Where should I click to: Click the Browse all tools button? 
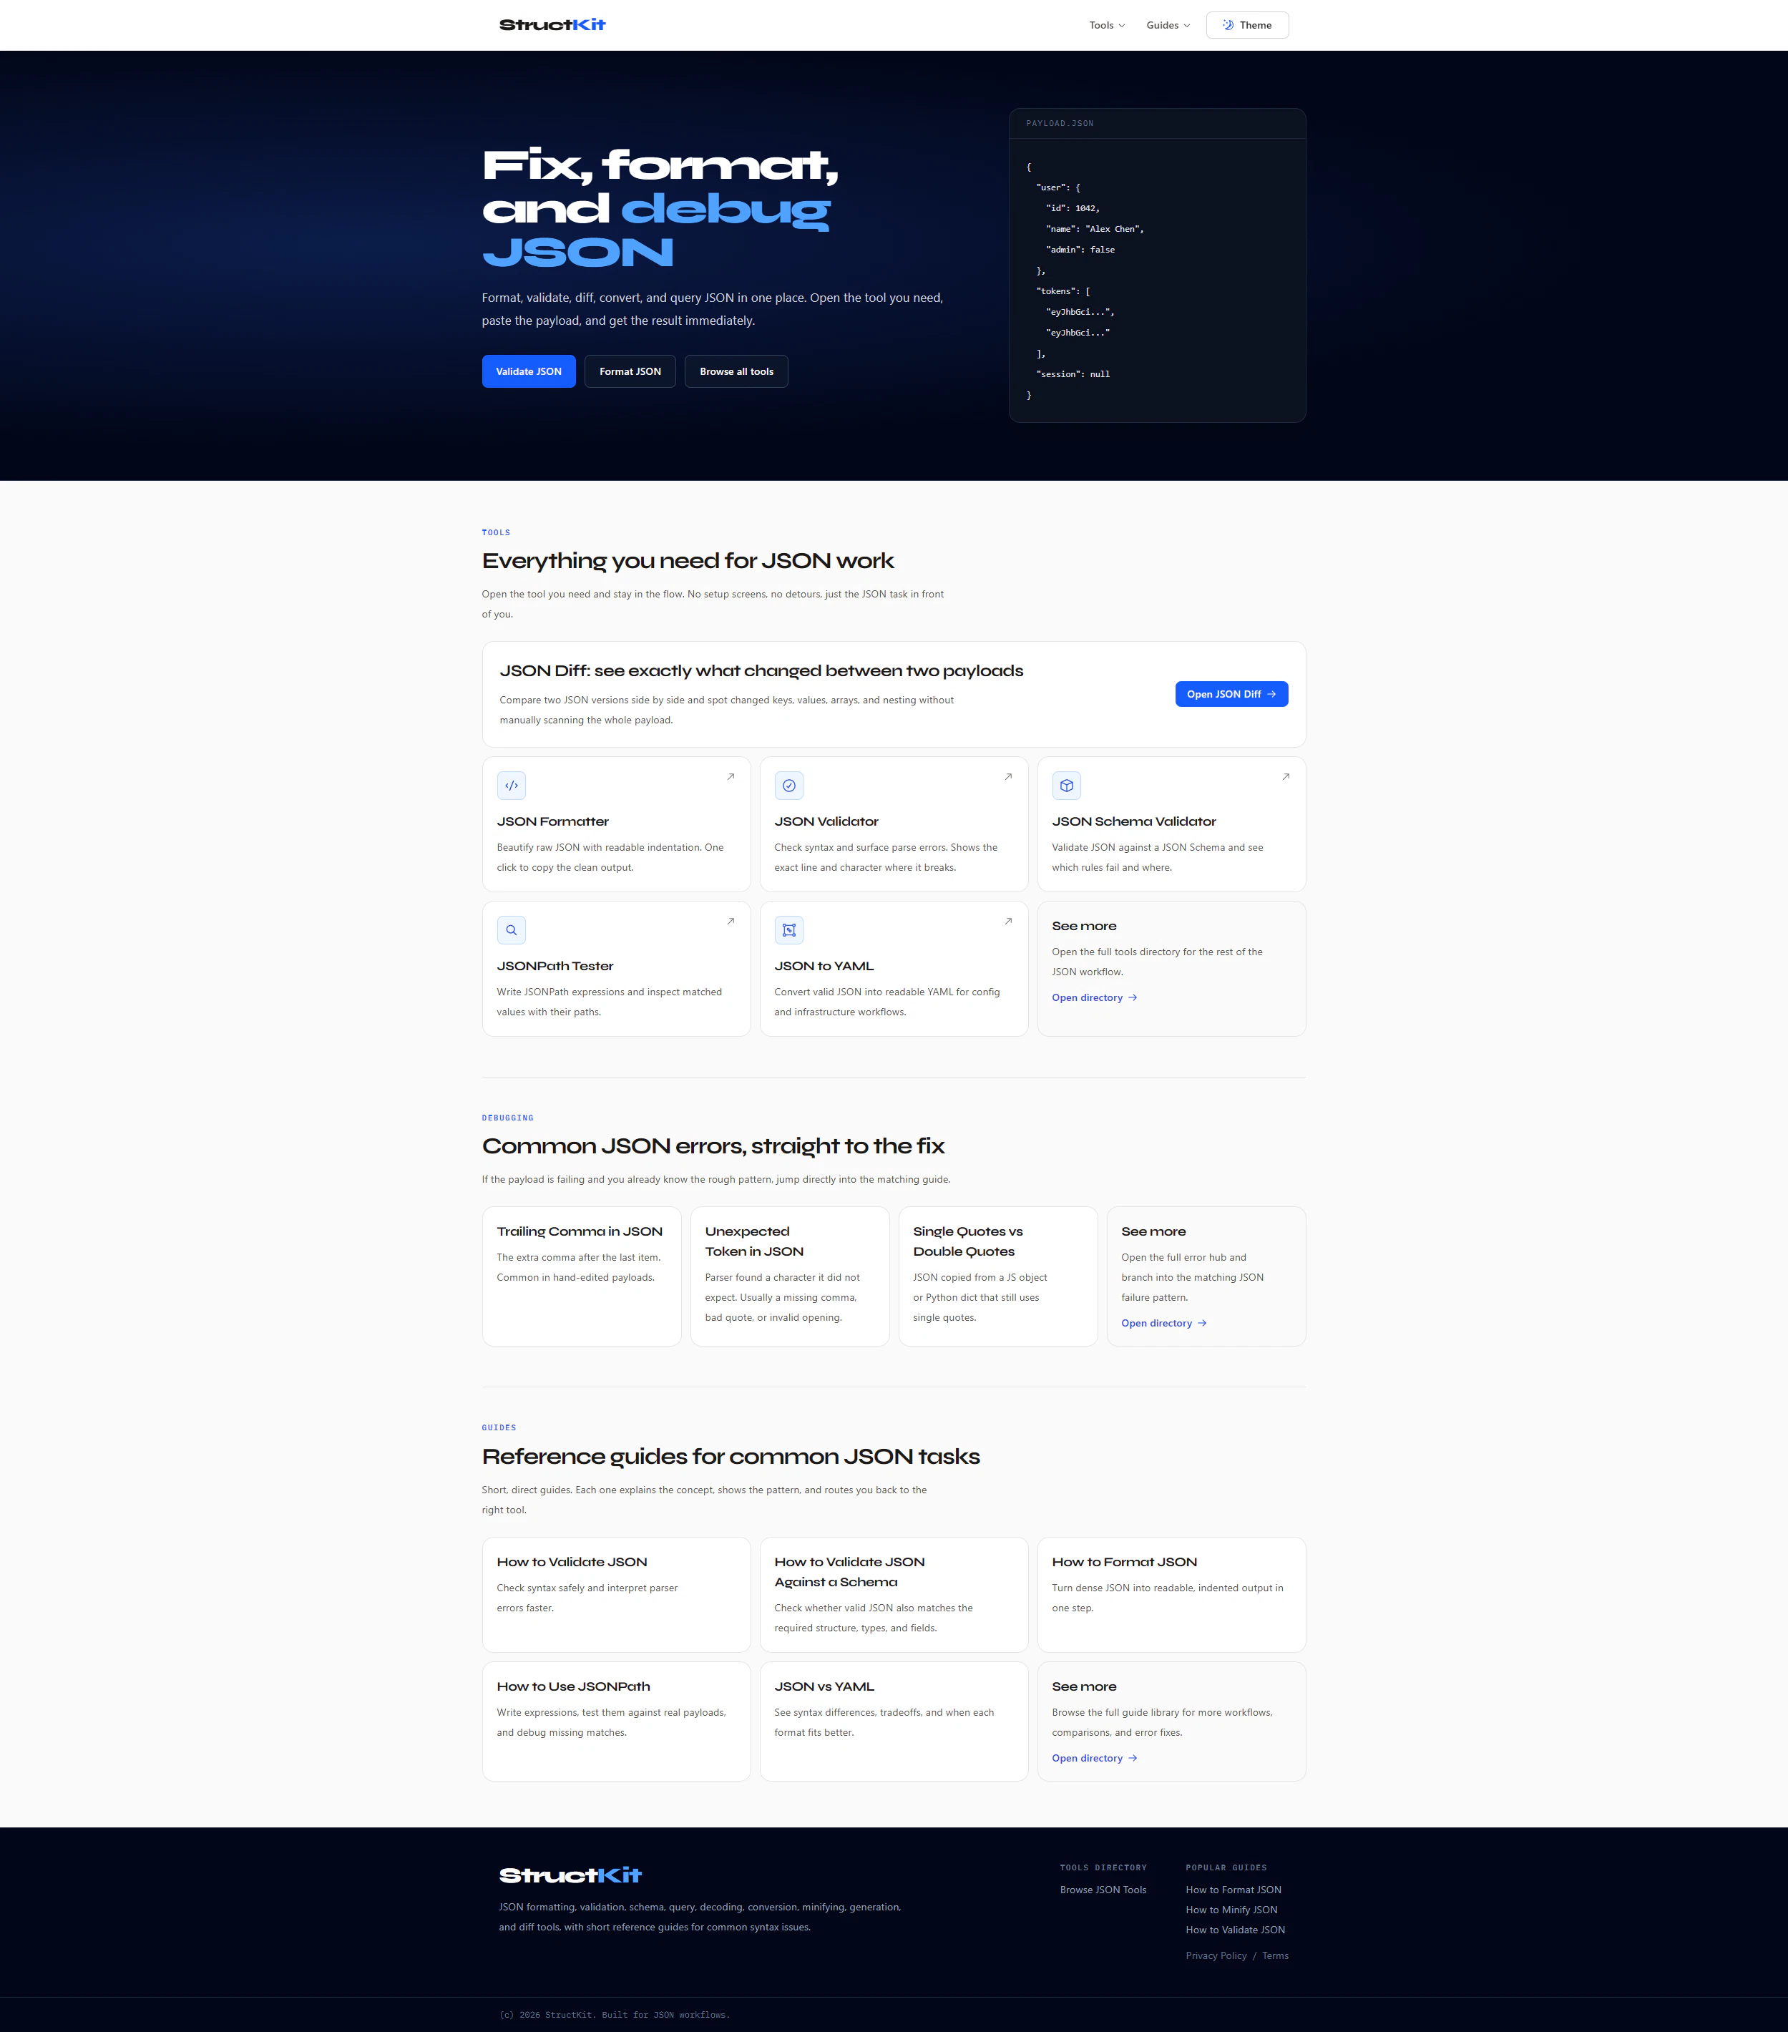(x=736, y=371)
